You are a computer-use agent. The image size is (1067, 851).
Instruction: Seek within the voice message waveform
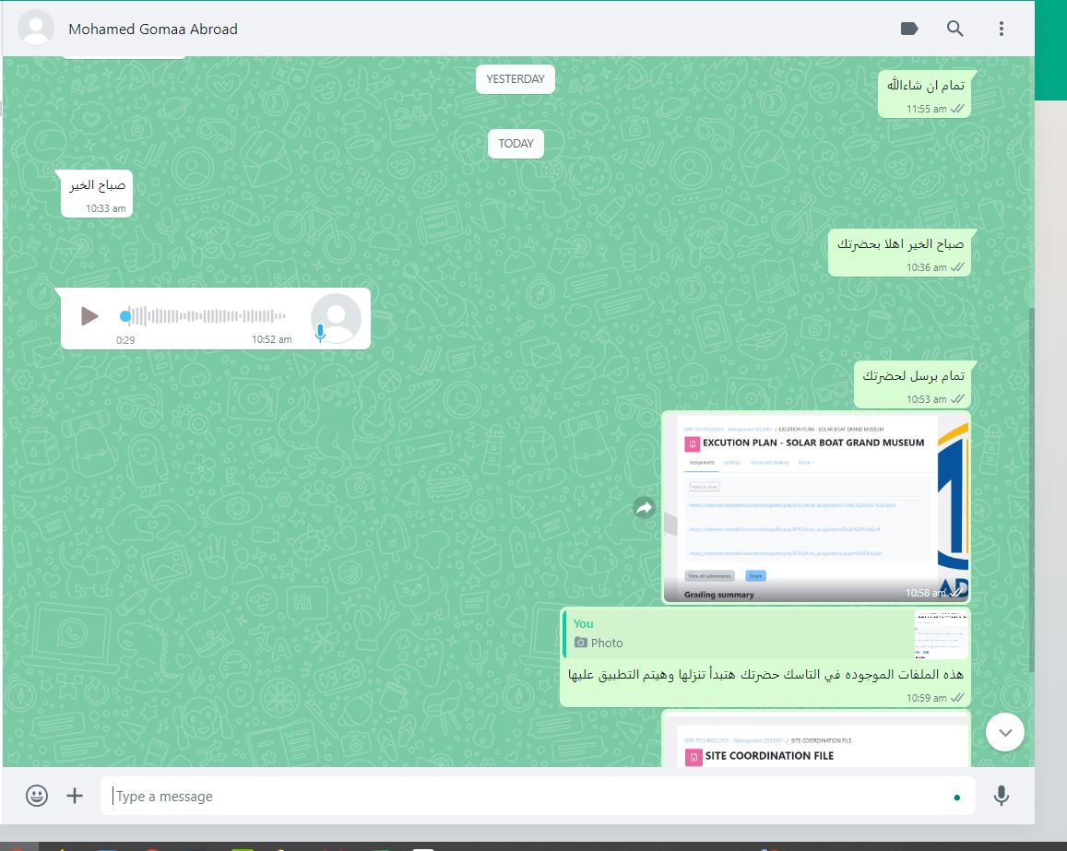[203, 315]
